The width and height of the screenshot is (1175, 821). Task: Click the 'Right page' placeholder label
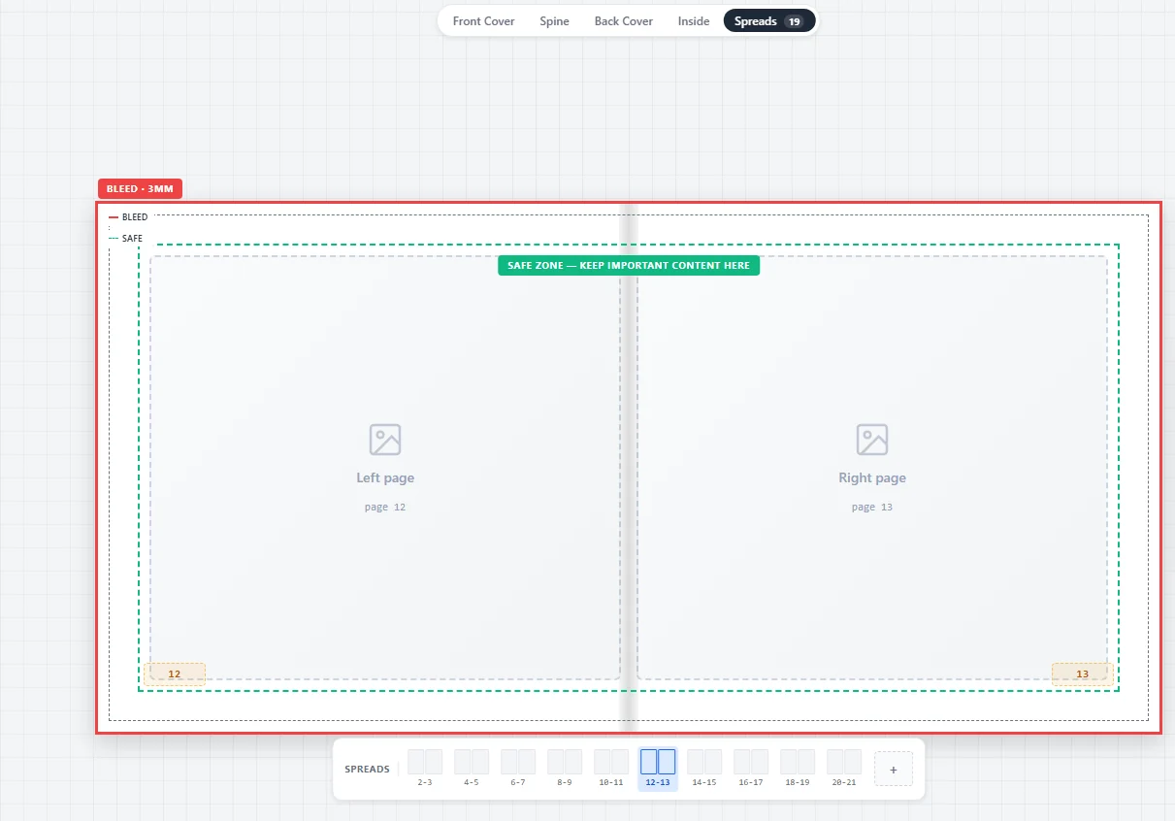872,477
